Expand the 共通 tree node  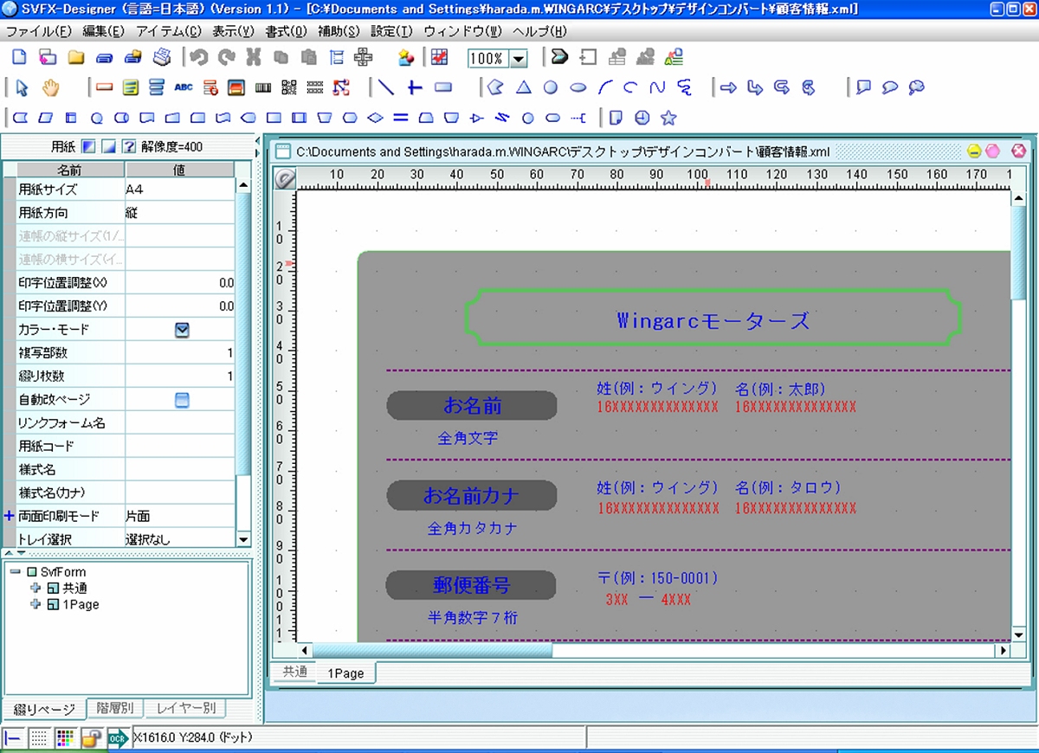click(35, 588)
